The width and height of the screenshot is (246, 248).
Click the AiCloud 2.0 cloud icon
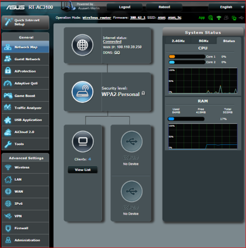(8, 132)
